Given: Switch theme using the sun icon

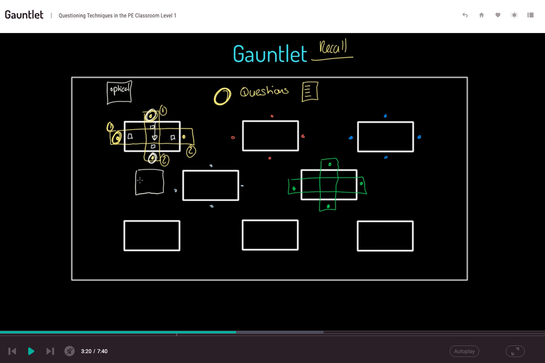Looking at the screenshot, I should click(x=514, y=15).
